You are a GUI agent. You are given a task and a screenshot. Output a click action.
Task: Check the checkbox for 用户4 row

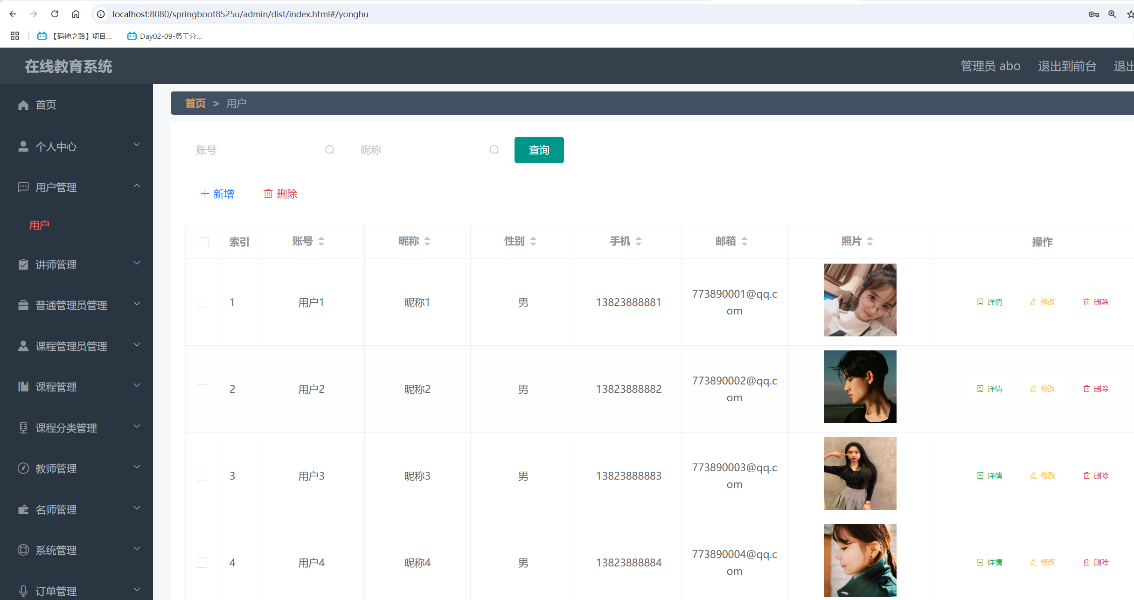202,563
